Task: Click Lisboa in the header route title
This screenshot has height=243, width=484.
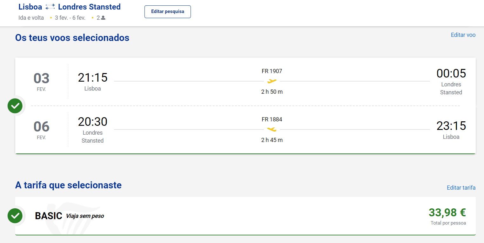Action: [30, 7]
